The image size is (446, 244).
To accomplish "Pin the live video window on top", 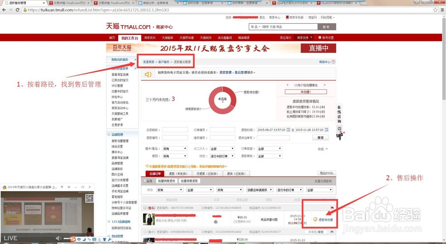I will click(x=62, y=187).
